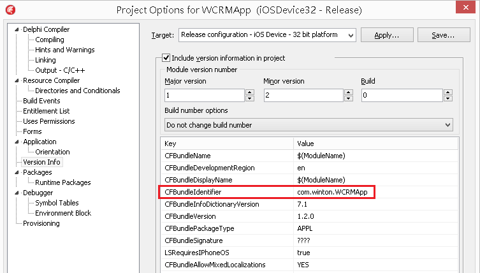Select Provisioning in the options tree
Screen dimensions: 480x273
(41, 223)
